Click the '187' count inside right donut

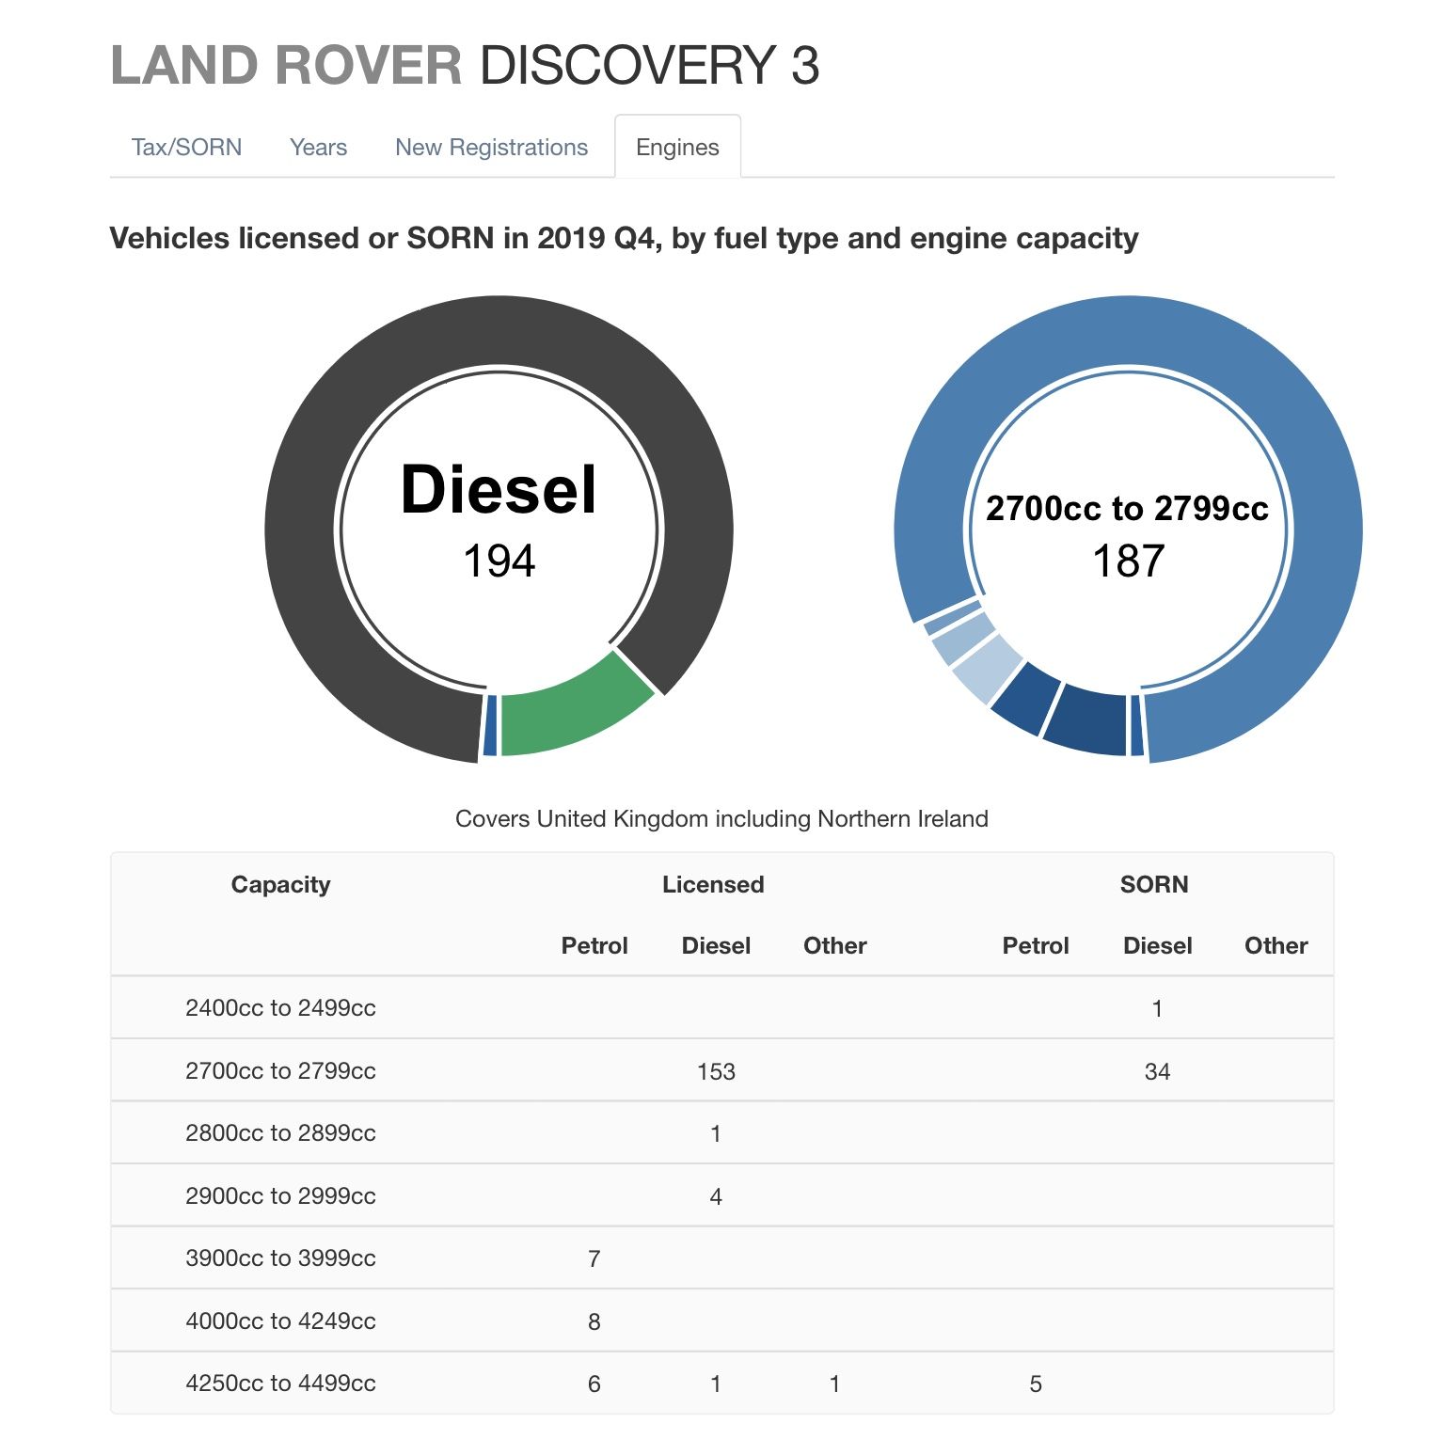point(1128,561)
